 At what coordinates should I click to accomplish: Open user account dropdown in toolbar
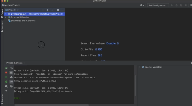142,5
